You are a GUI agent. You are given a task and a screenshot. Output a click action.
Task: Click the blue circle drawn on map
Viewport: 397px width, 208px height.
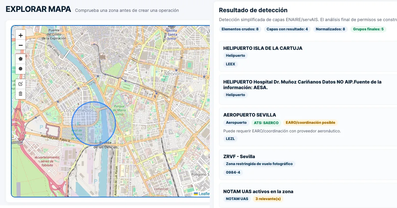pyautogui.click(x=94, y=123)
